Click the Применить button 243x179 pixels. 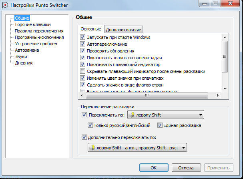click(x=219, y=168)
